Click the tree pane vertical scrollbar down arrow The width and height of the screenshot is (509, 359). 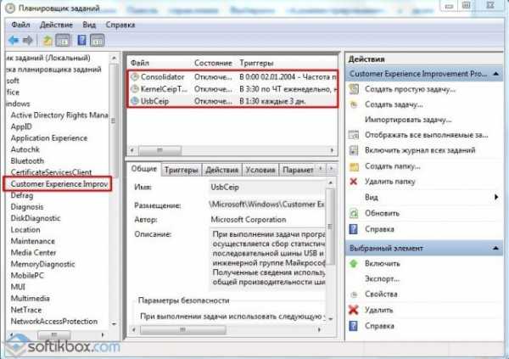tap(114, 324)
